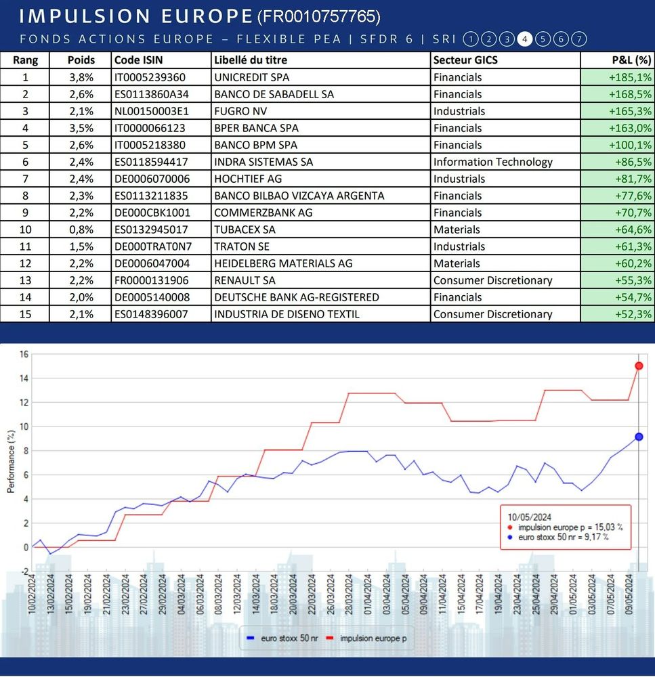Click the 10/02/2024 x-axis date label
Screen dimensions: 655x677
(32, 594)
